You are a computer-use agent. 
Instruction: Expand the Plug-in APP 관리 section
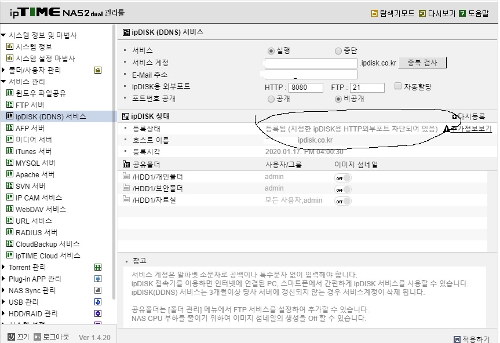pos(3,279)
